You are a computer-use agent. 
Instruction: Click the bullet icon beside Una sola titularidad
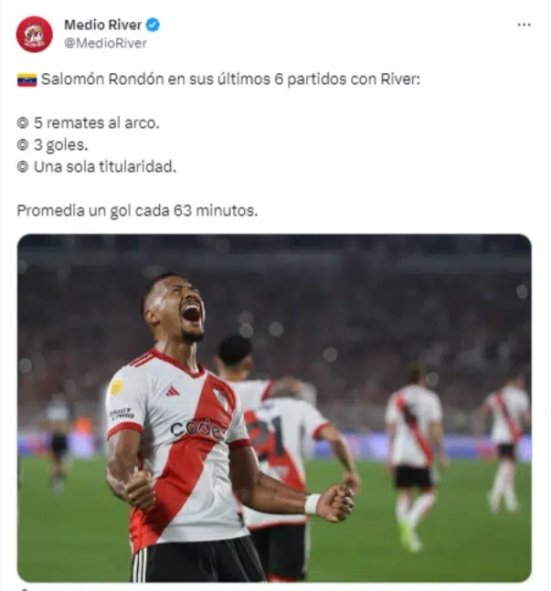point(23,166)
